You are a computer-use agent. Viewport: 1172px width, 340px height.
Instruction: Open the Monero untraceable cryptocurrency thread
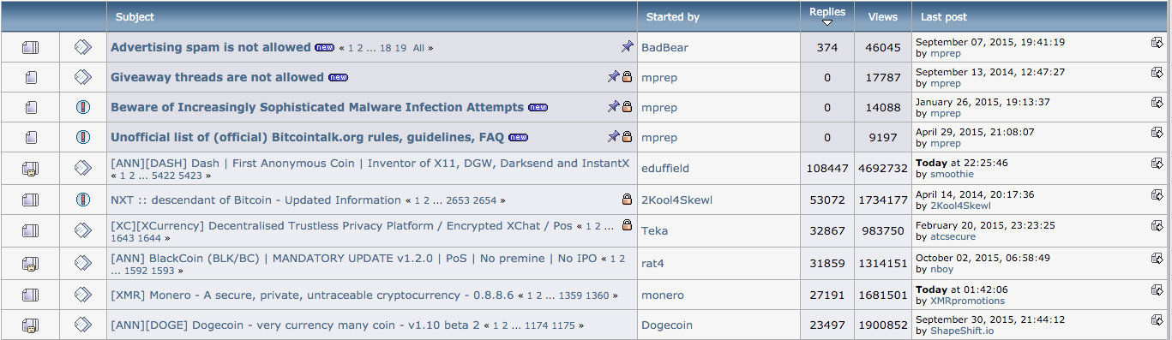(312, 295)
